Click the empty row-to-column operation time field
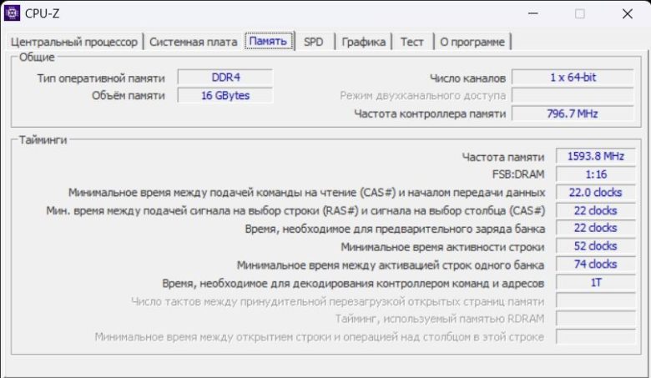 click(x=596, y=336)
